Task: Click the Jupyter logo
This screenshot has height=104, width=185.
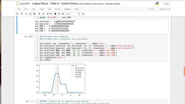Action: click(x=23, y=4)
